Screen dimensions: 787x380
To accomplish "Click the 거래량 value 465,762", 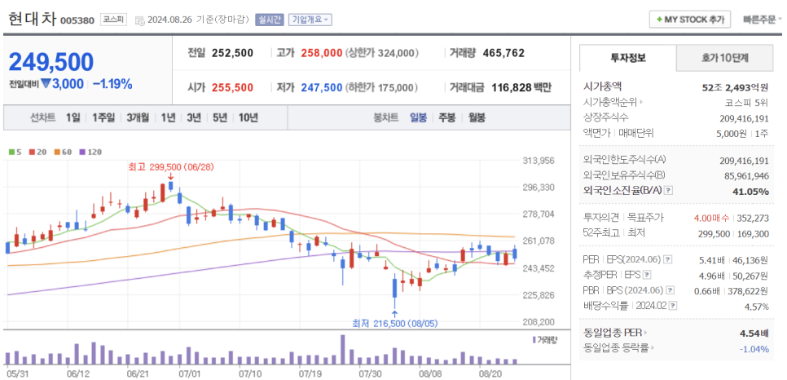I will coord(503,53).
